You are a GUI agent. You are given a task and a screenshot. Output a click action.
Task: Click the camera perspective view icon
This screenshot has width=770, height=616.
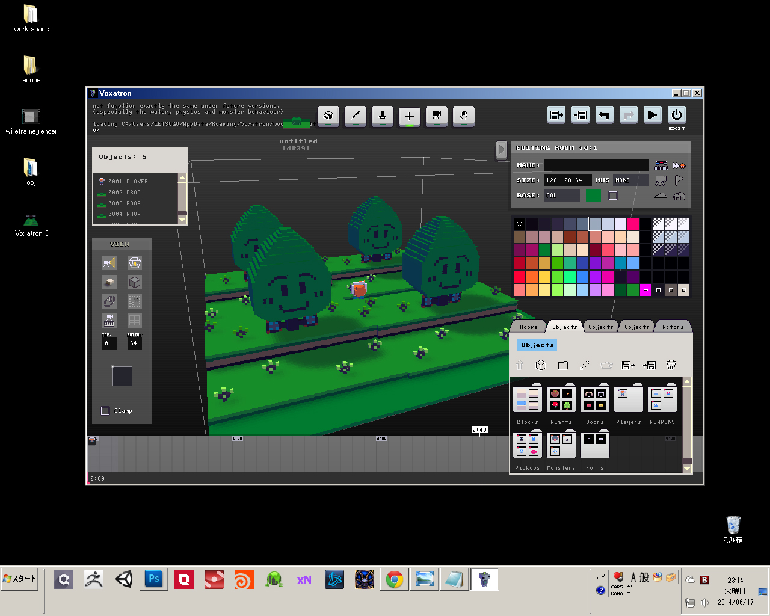tap(109, 263)
